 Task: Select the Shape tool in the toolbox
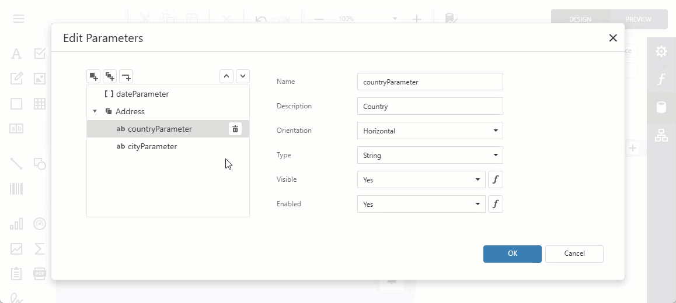40,164
